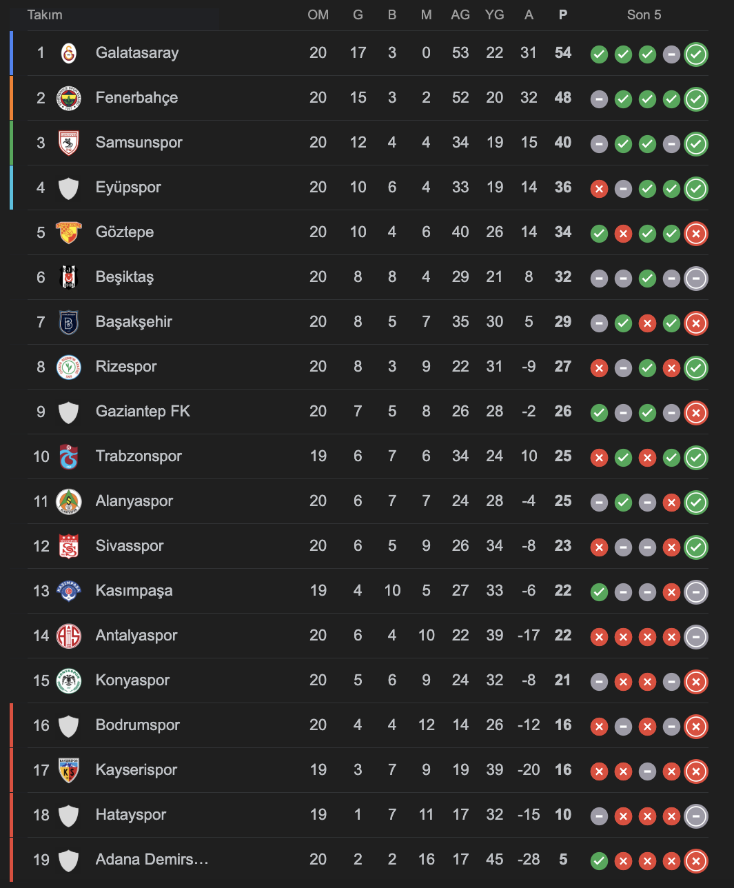
Task: Click the Galatasaray club crest
Action: (68, 53)
